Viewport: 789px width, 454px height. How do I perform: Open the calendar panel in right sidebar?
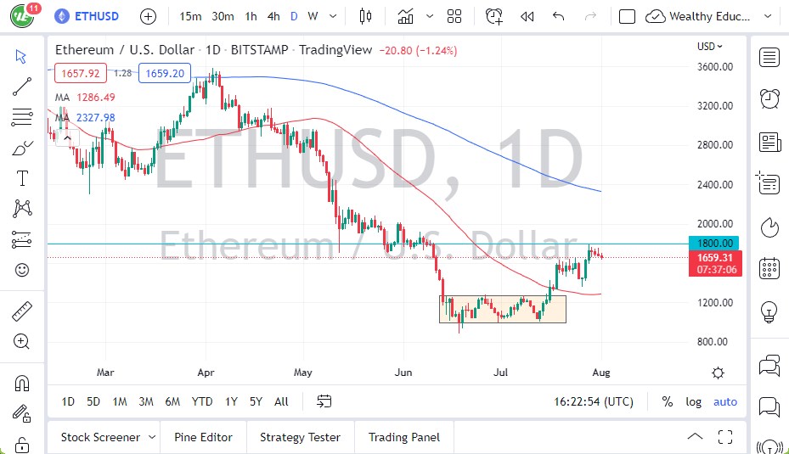click(x=769, y=268)
